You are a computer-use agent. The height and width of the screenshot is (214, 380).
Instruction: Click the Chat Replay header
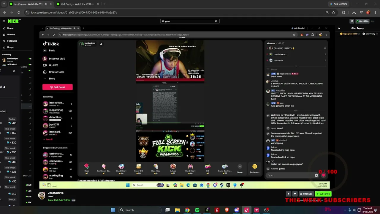(x=357, y=28)
